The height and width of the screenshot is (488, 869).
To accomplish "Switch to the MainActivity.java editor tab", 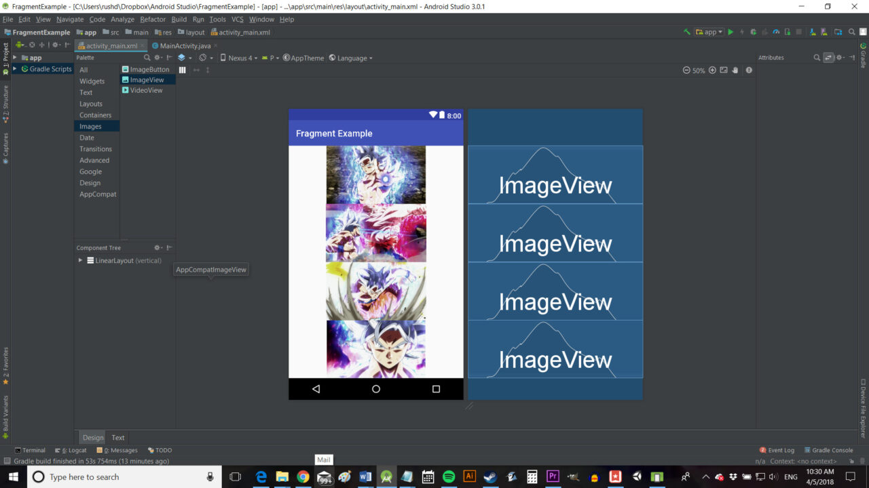I will (x=184, y=46).
